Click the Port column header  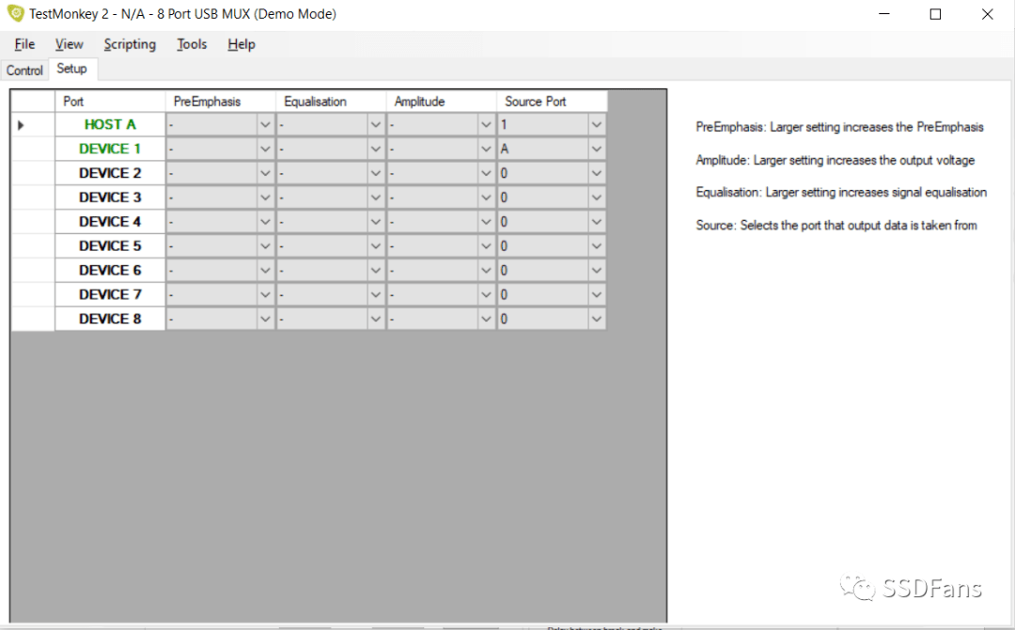point(110,102)
